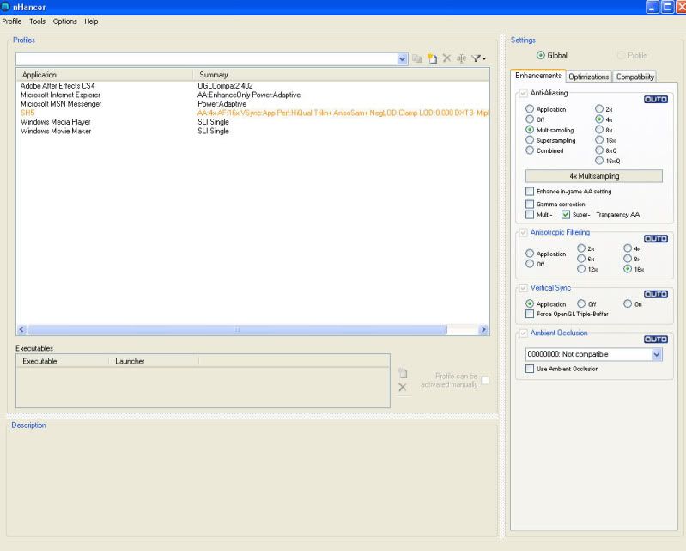Open the profile filter funnel menu
Viewport: 686px width, 551px height.
tap(478, 58)
